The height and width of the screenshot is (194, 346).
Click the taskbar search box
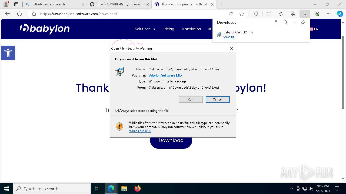pos(52,189)
